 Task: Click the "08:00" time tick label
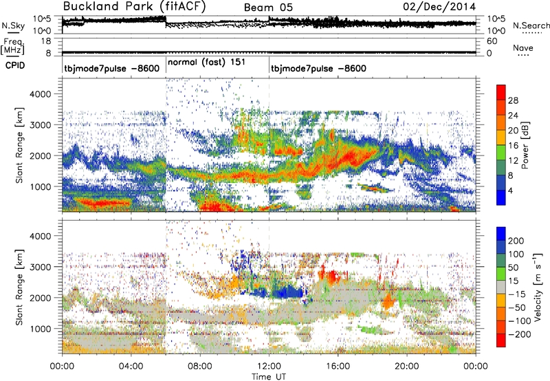click(200, 367)
